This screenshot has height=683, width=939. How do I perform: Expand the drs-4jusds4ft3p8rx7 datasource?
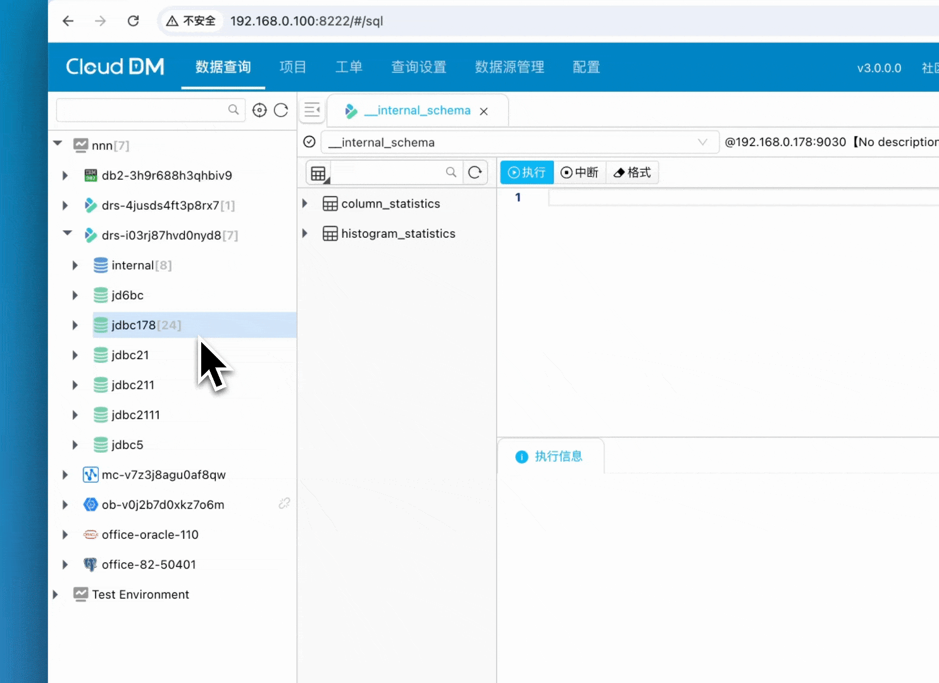click(65, 206)
